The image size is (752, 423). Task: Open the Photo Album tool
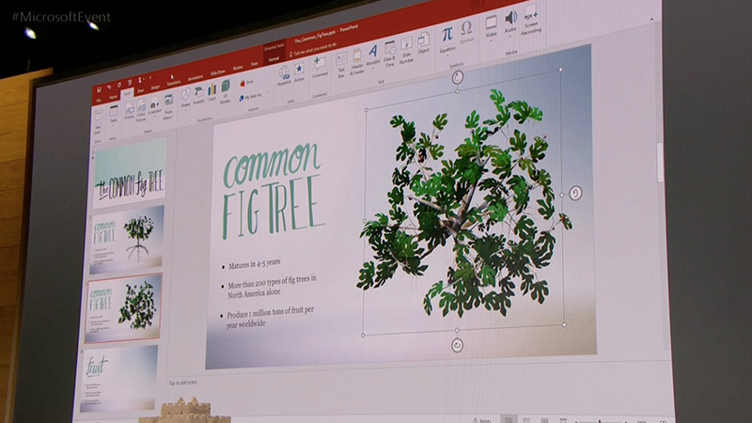[168, 106]
